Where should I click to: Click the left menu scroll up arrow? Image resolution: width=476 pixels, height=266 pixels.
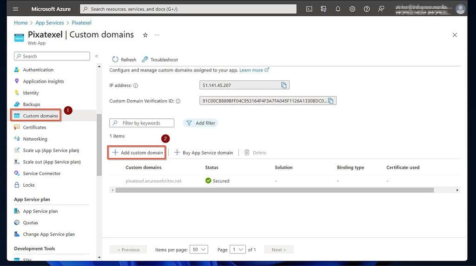[x=99, y=66]
